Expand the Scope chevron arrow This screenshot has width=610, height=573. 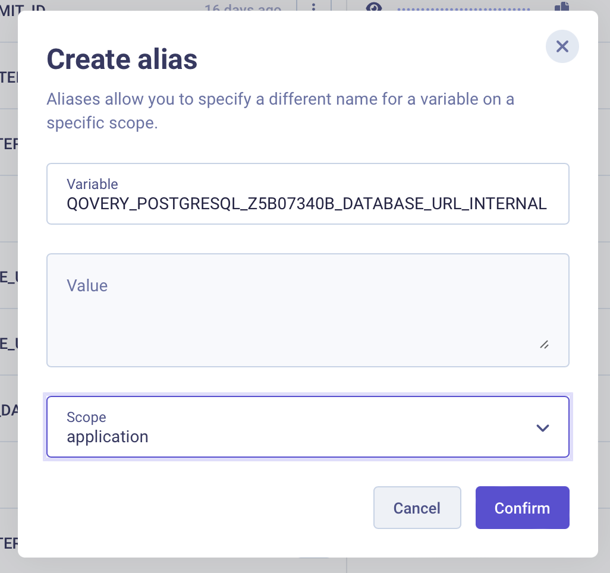tap(542, 427)
